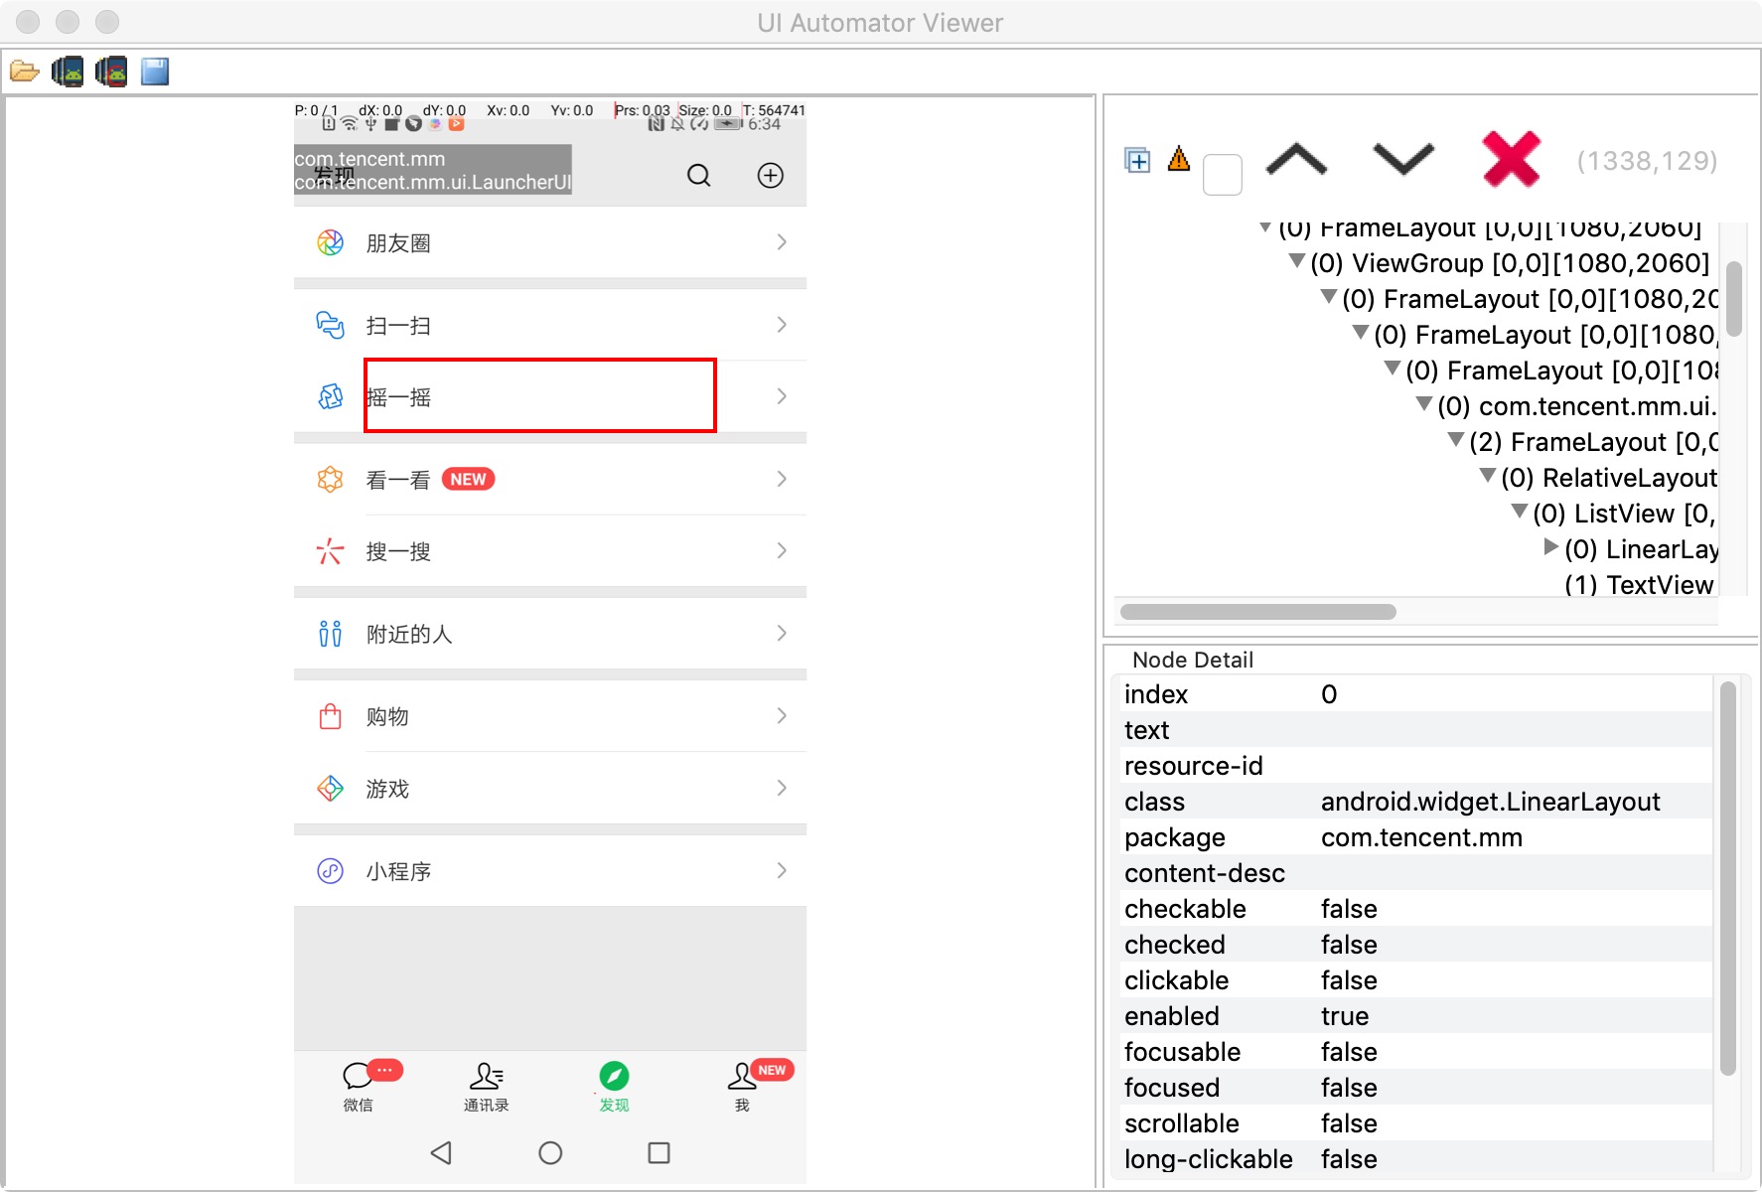Take a compressed device screenshot with second device icon
Screen dimensions: 1762x1192
(x=111, y=72)
